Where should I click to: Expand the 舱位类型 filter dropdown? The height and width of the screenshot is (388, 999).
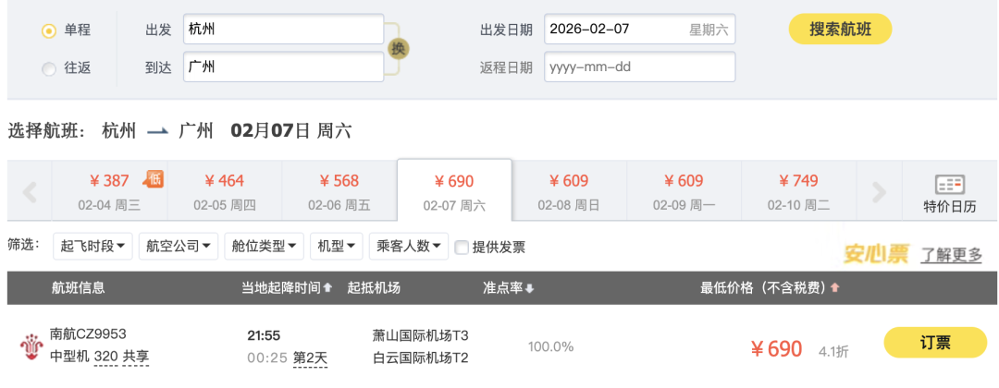pos(264,246)
